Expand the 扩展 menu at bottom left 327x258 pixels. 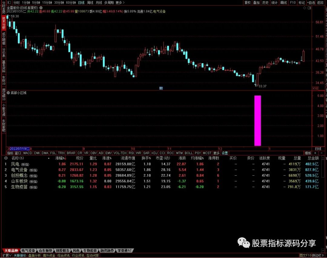tap(7, 256)
